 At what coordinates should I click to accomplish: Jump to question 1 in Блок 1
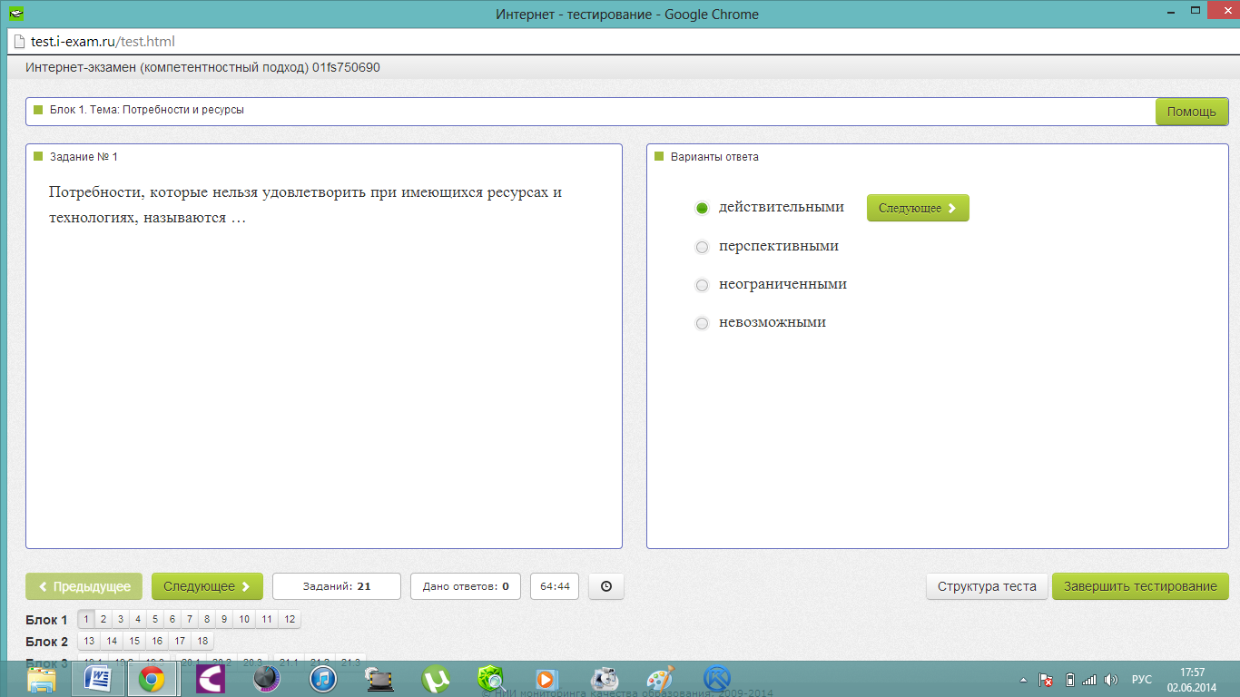click(x=86, y=619)
